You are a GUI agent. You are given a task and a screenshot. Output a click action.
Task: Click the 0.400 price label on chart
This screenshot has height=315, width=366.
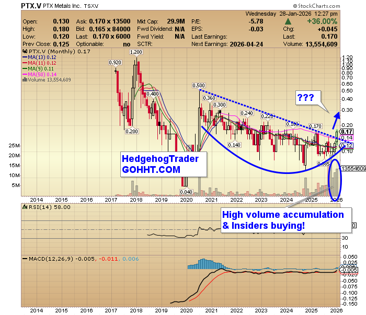tap(153, 94)
